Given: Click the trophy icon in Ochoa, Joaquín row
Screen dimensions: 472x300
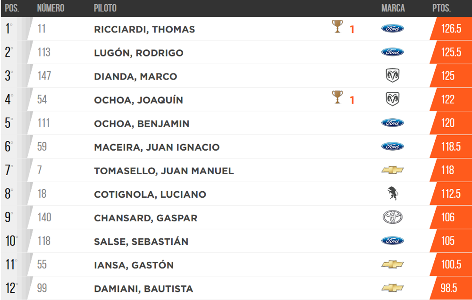Looking at the screenshot, I should [x=337, y=97].
